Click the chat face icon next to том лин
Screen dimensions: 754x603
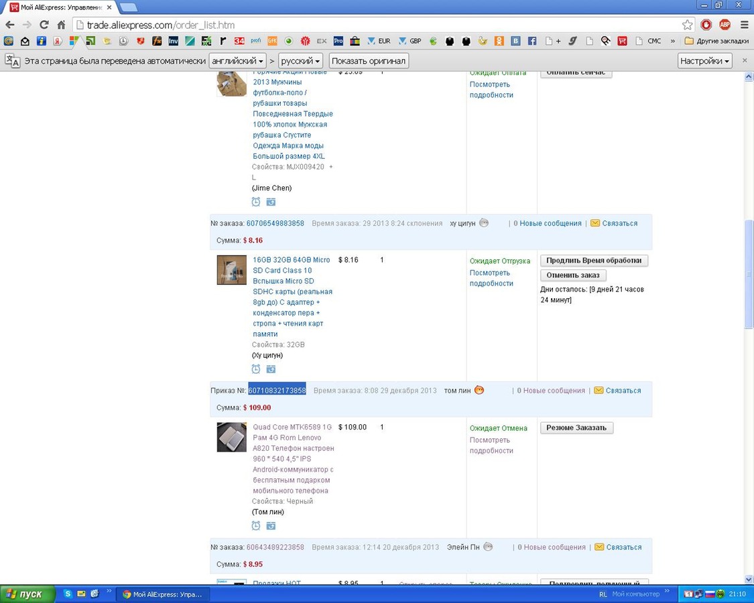[x=479, y=390]
